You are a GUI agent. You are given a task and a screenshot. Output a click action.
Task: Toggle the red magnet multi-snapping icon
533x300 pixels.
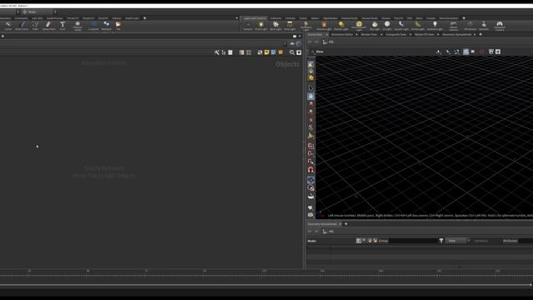(311, 169)
